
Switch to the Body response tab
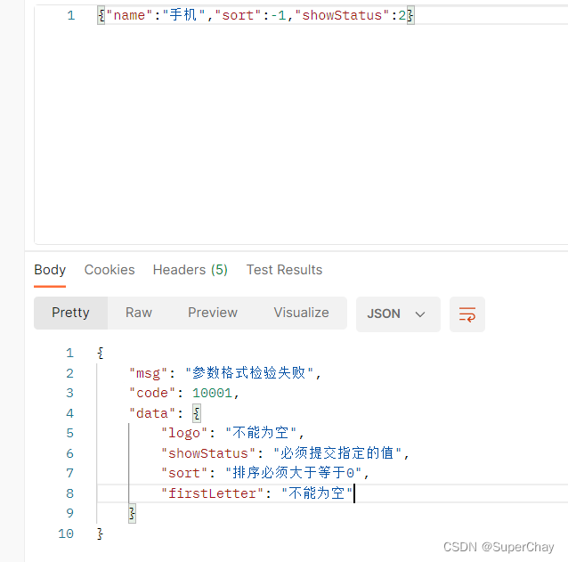pos(50,270)
